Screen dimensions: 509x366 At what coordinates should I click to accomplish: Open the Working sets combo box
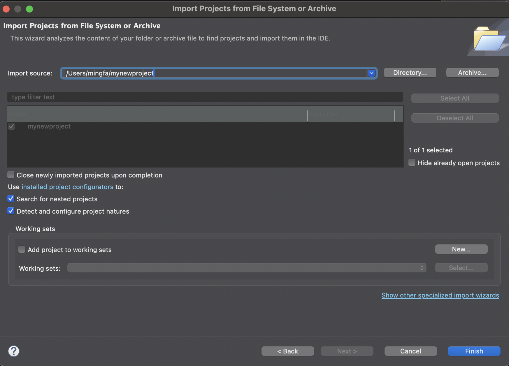[x=247, y=268]
